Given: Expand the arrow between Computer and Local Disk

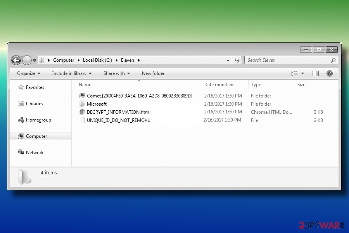Looking at the screenshot, I should point(79,61).
